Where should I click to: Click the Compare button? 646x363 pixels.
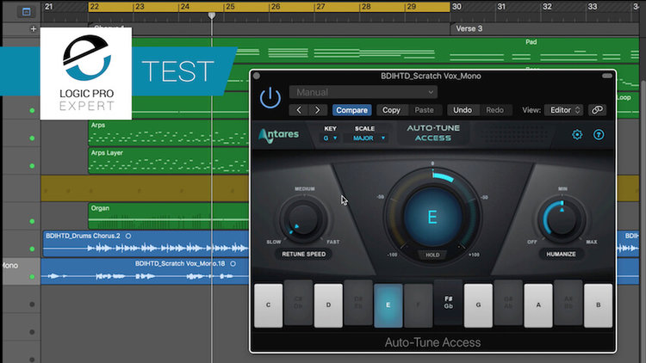[x=351, y=110]
